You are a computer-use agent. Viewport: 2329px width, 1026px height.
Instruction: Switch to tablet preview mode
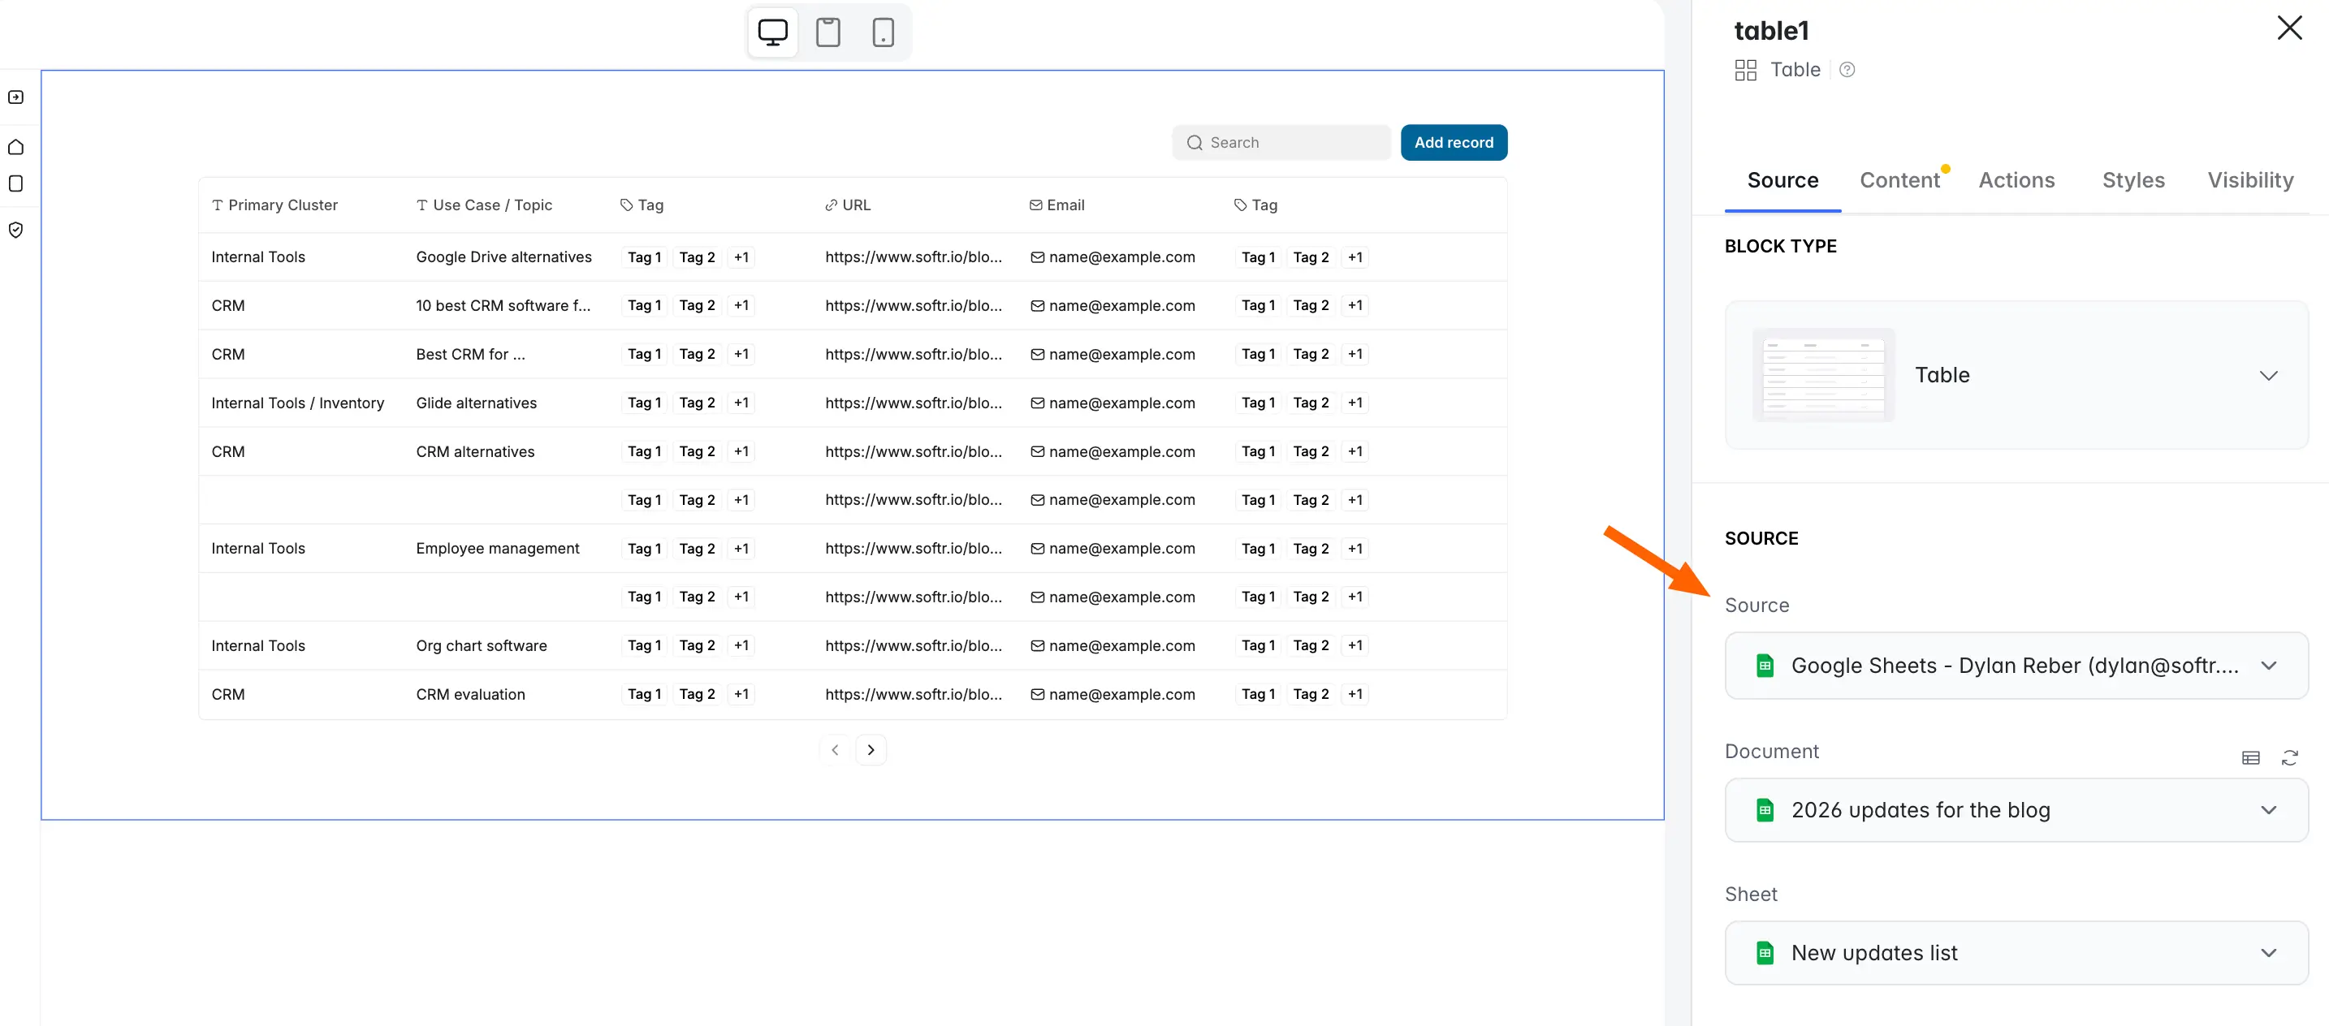click(x=827, y=32)
